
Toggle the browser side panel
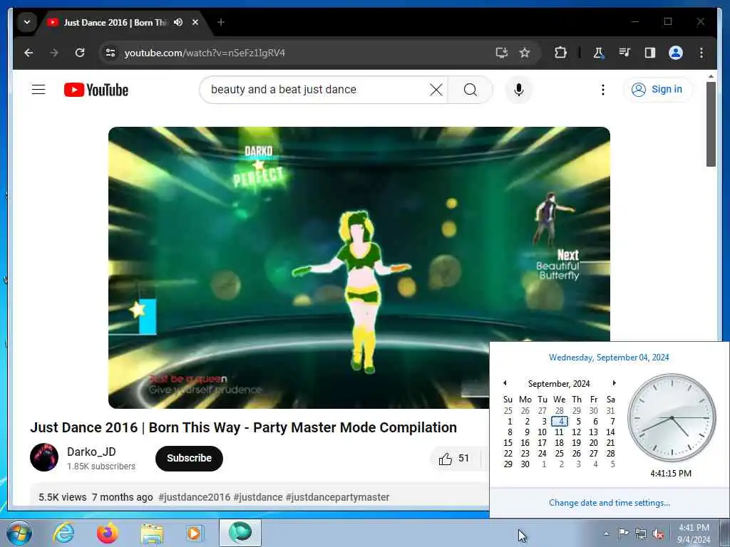(x=650, y=53)
